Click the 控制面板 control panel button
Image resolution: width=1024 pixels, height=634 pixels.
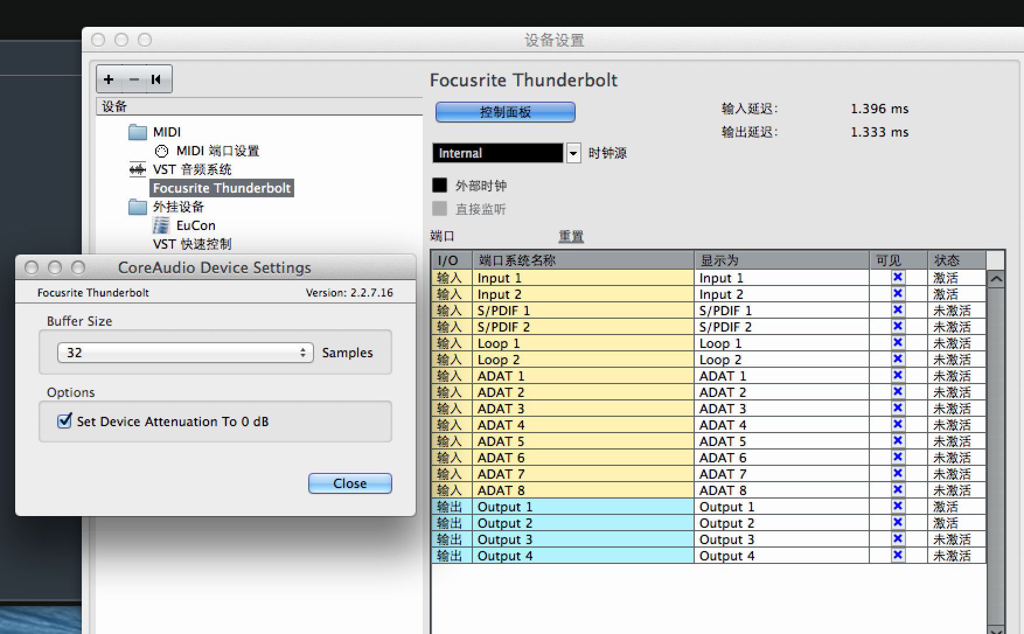pyautogui.click(x=505, y=112)
